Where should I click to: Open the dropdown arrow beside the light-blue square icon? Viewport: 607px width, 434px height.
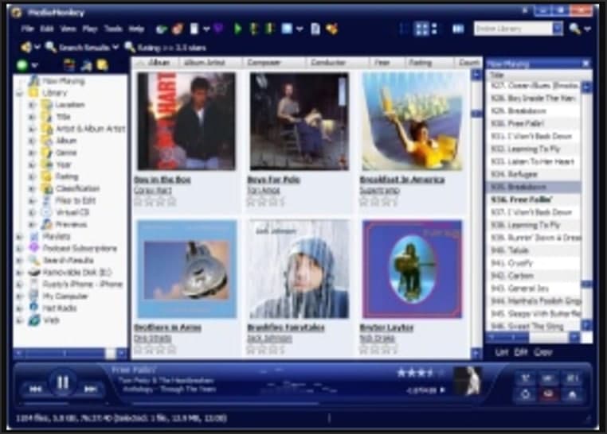tap(300, 29)
